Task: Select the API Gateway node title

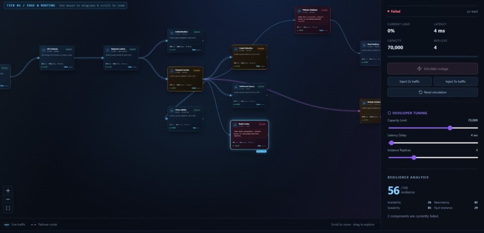Action: 52,49
